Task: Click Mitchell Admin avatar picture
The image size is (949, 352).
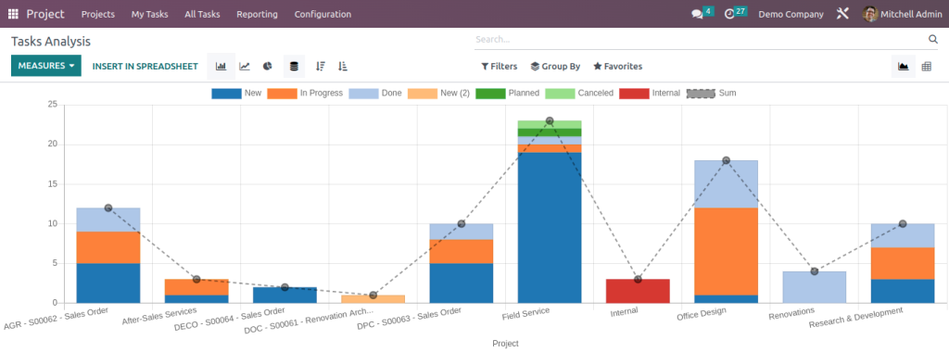Action: click(870, 14)
